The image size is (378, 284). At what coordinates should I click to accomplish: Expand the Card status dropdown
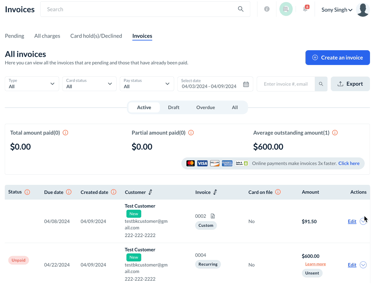point(90,84)
